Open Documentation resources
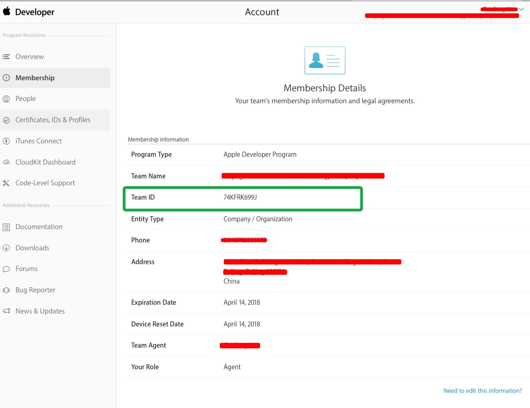Screen dimensions: 530x408 click(x=39, y=227)
